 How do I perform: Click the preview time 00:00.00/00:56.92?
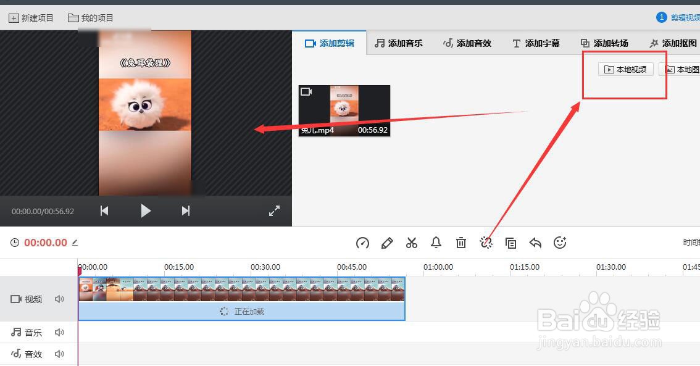43,211
